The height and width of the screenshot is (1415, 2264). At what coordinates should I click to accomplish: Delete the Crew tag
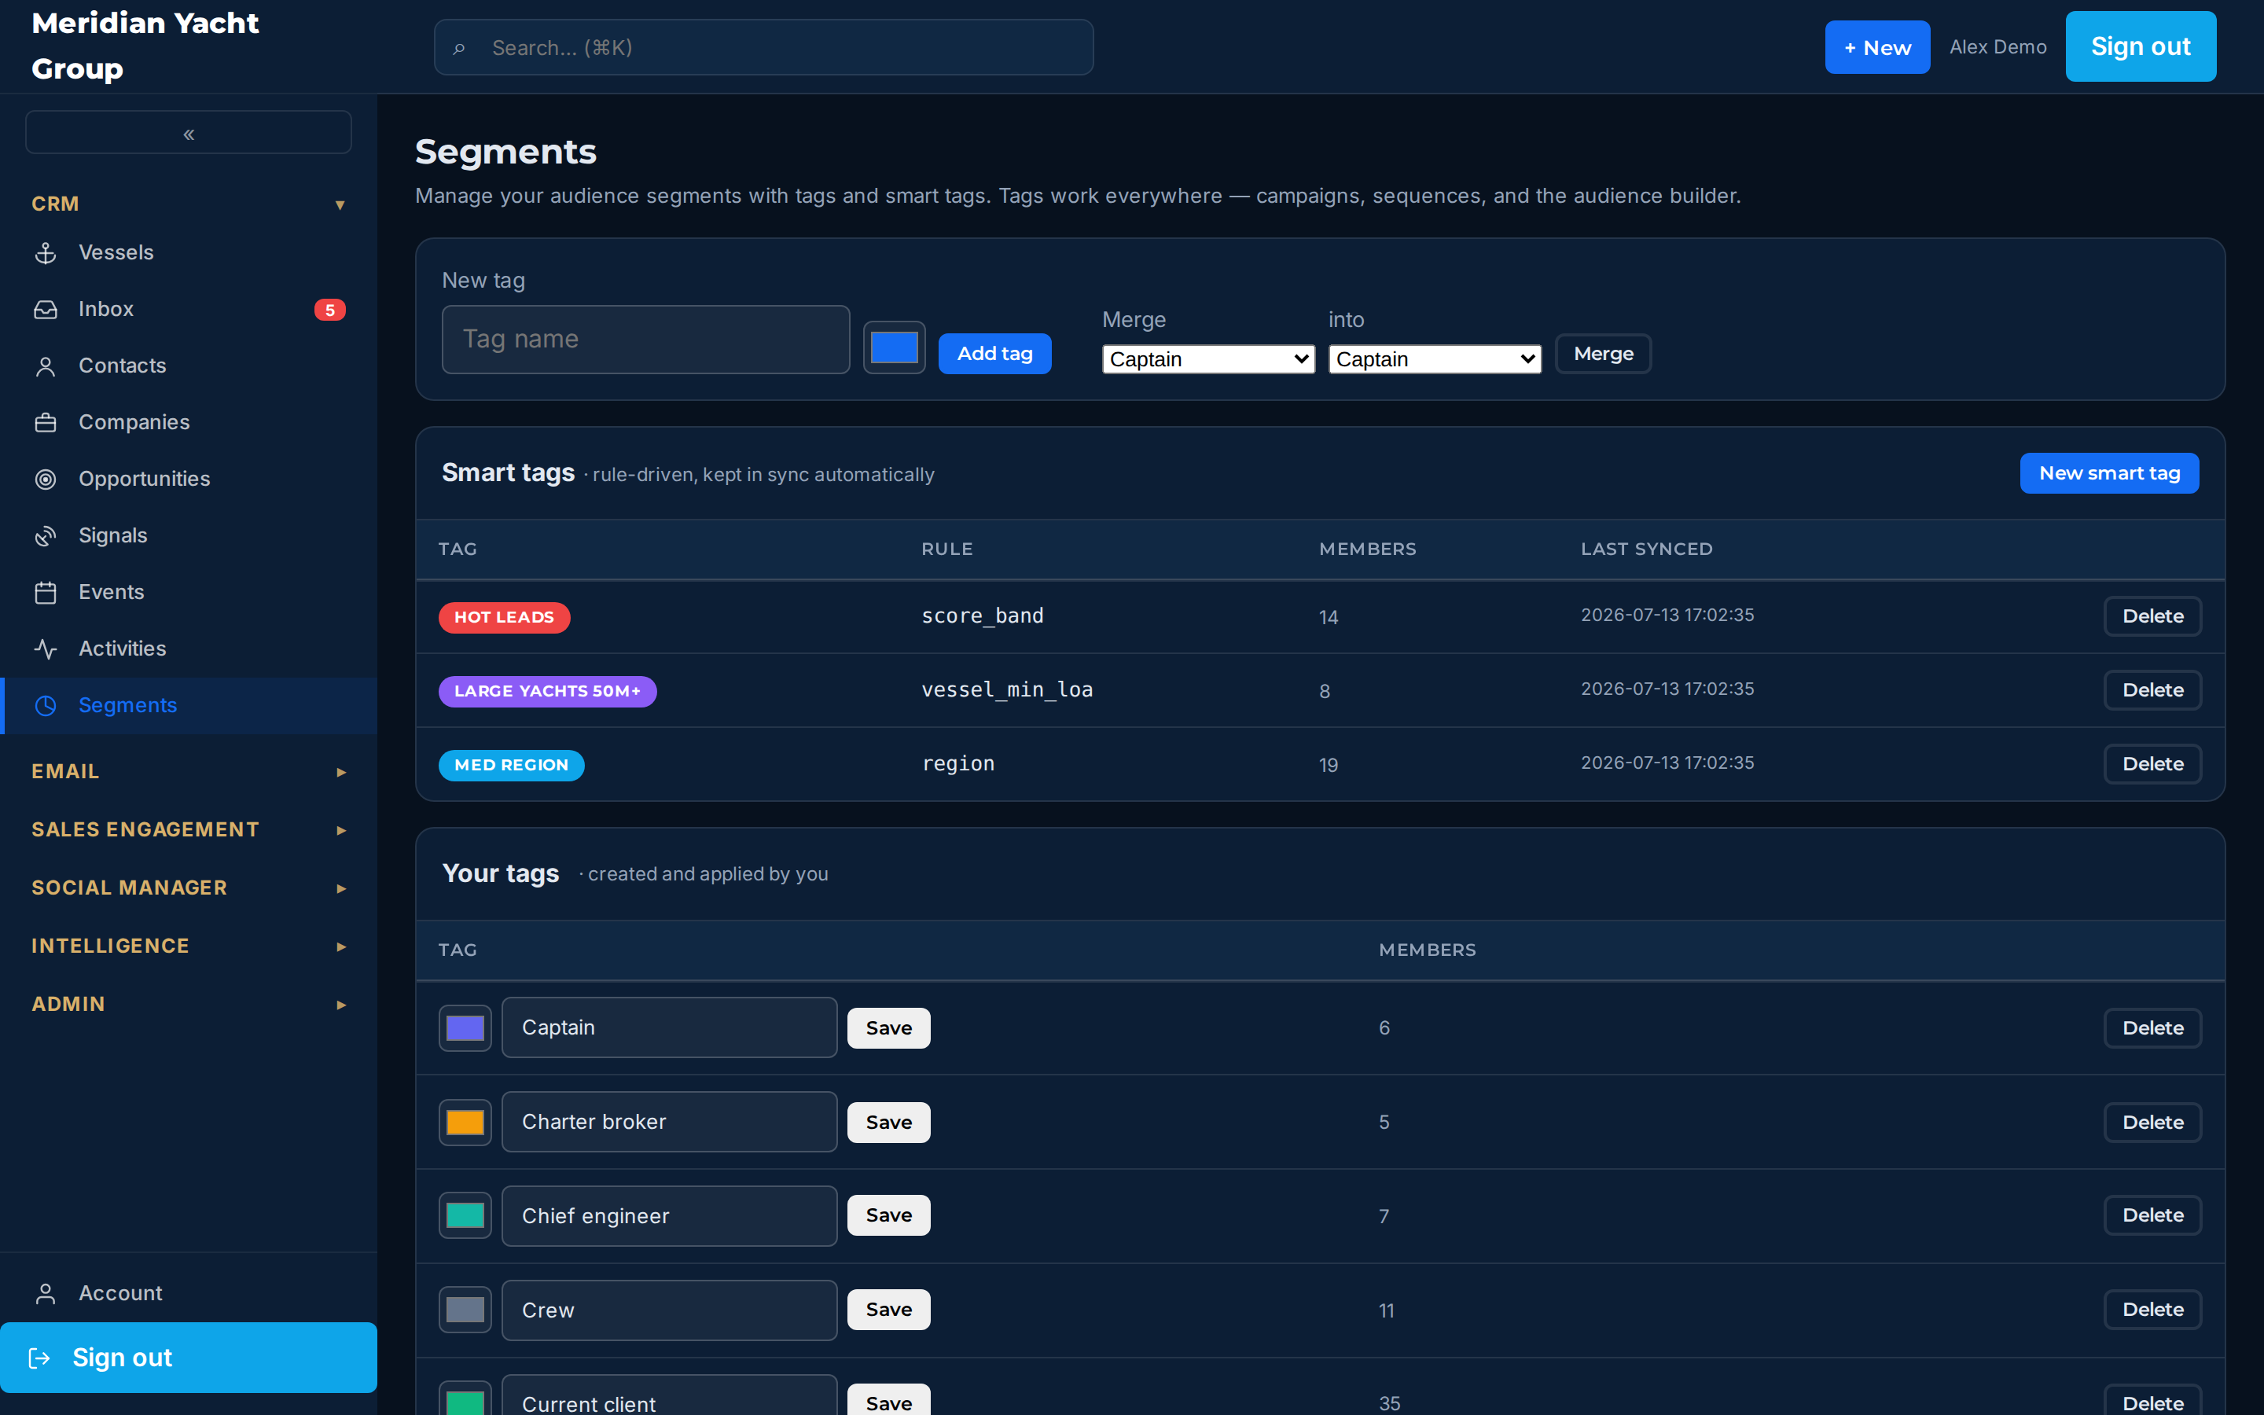coord(2152,1310)
